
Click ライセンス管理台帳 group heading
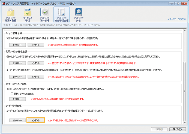click(x=14, y=33)
